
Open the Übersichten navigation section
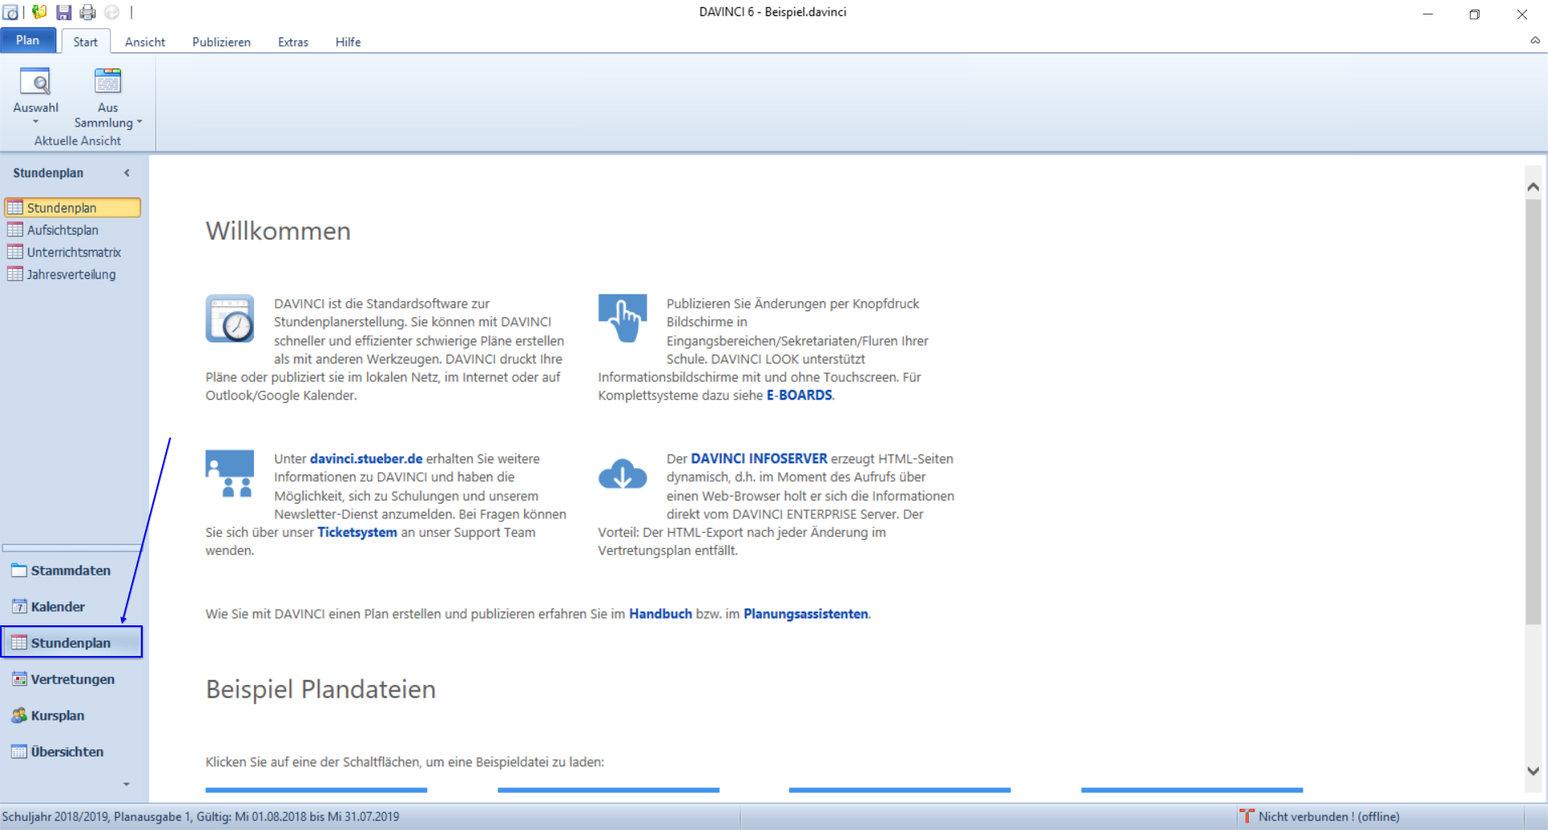pyautogui.click(x=73, y=752)
